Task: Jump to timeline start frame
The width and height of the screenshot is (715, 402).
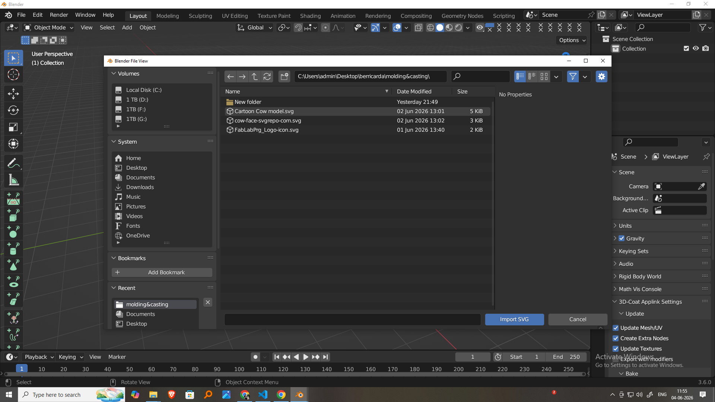Action: point(277,357)
